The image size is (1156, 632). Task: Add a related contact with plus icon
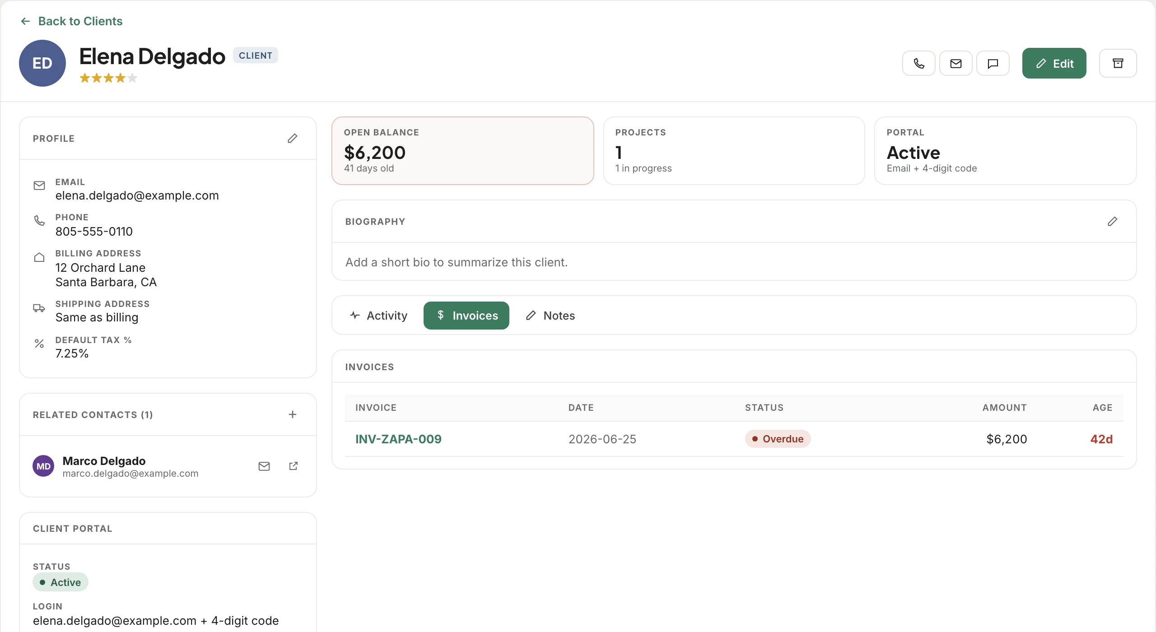pyautogui.click(x=293, y=414)
